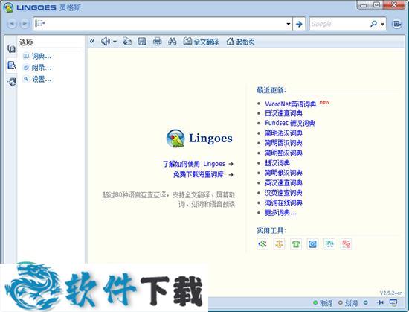
Task: Minimize the Lingoes window
Action: 364,5
